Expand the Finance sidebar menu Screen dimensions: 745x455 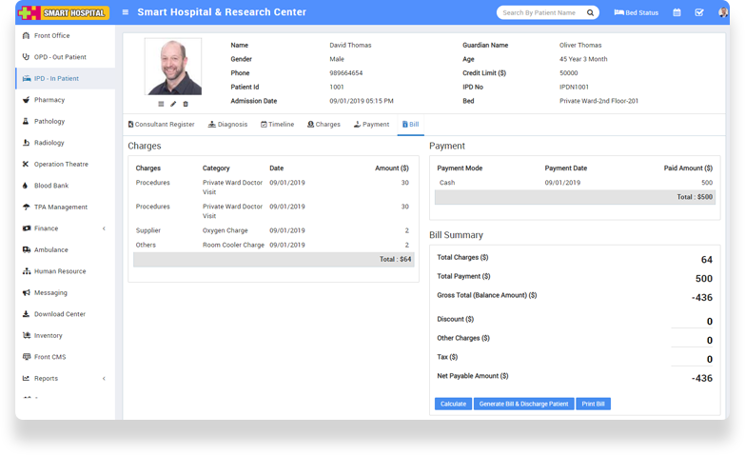(x=64, y=228)
